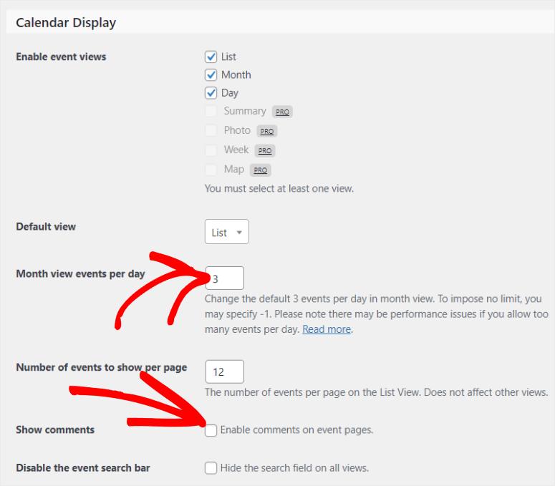Click the Map view label text
Image resolution: width=555 pixels, height=486 pixels.
(234, 169)
